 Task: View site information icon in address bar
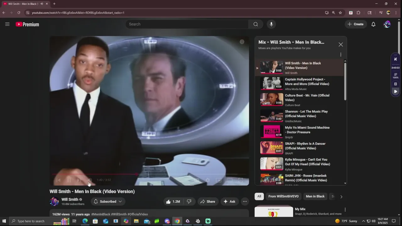point(28,13)
